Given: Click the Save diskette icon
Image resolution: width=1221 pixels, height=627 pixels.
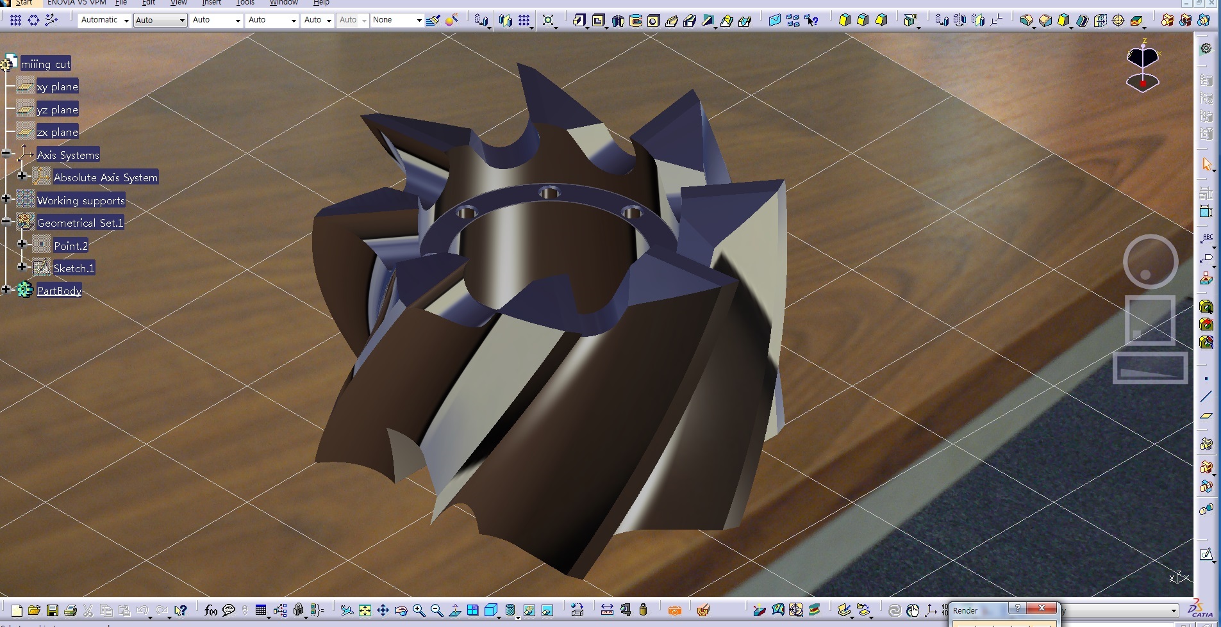Looking at the screenshot, I should coord(53,610).
